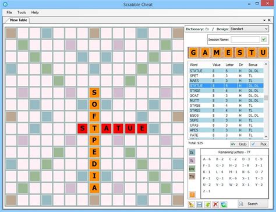This screenshot has height=212, width=276.
Task: Select the highlighted STATUE row
Action: tap(227, 86)
